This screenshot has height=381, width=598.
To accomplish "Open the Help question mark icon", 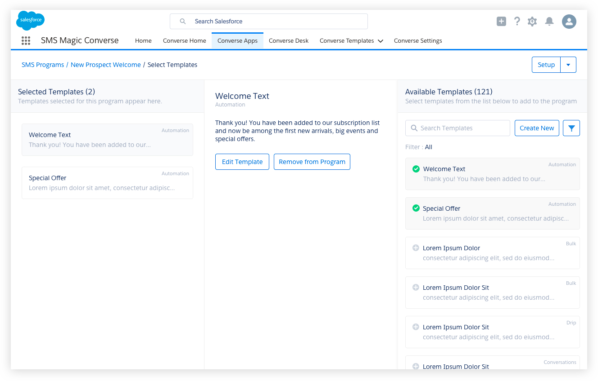I will tap(517, 21).
